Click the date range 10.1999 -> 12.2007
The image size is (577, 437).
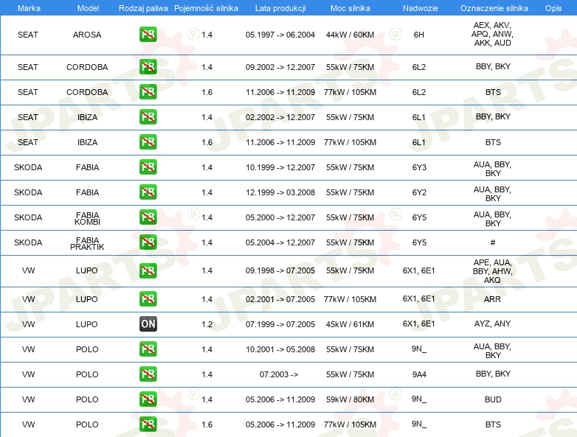pos(280,167)
